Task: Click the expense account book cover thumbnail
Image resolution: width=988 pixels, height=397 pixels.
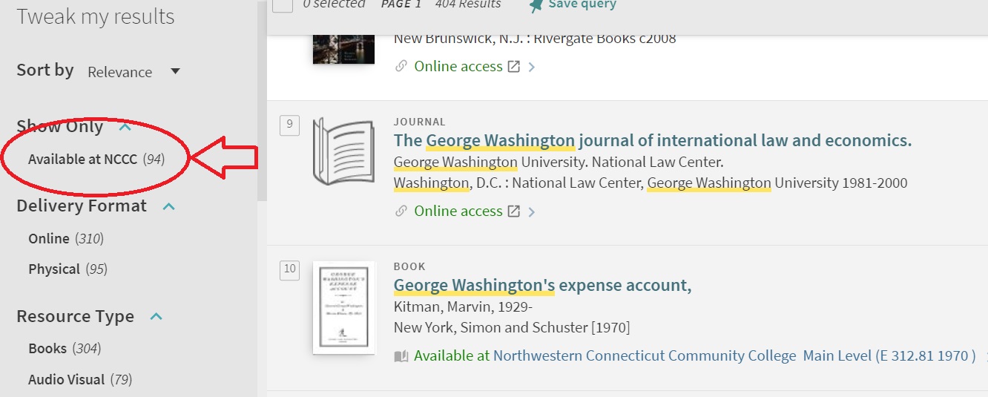Action: click(343, 307)
